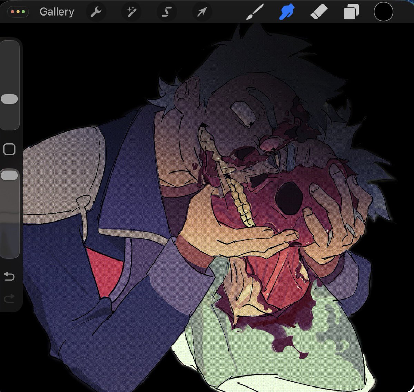Select the Paint brush tool

click(255, 12)
